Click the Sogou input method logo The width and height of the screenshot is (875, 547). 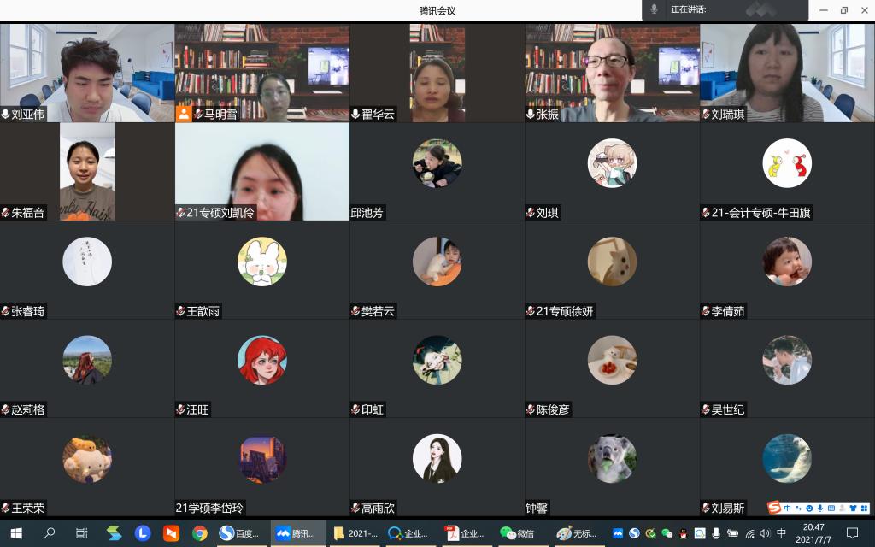click(774, 509)
